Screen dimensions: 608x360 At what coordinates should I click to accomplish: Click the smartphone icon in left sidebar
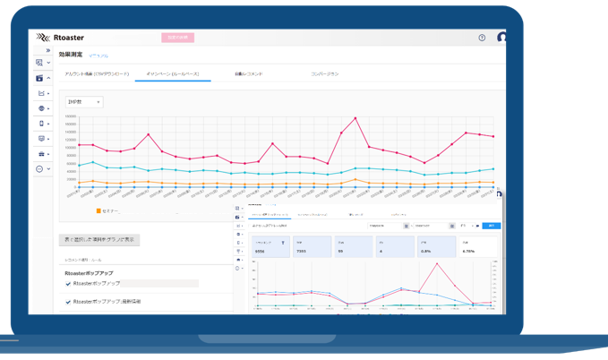click(x=41, y=124)
